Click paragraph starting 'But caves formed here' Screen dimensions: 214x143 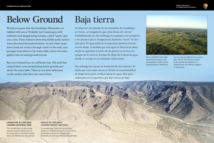pos(37,68)
